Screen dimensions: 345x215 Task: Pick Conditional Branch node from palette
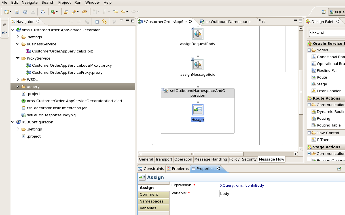point(328,57)
